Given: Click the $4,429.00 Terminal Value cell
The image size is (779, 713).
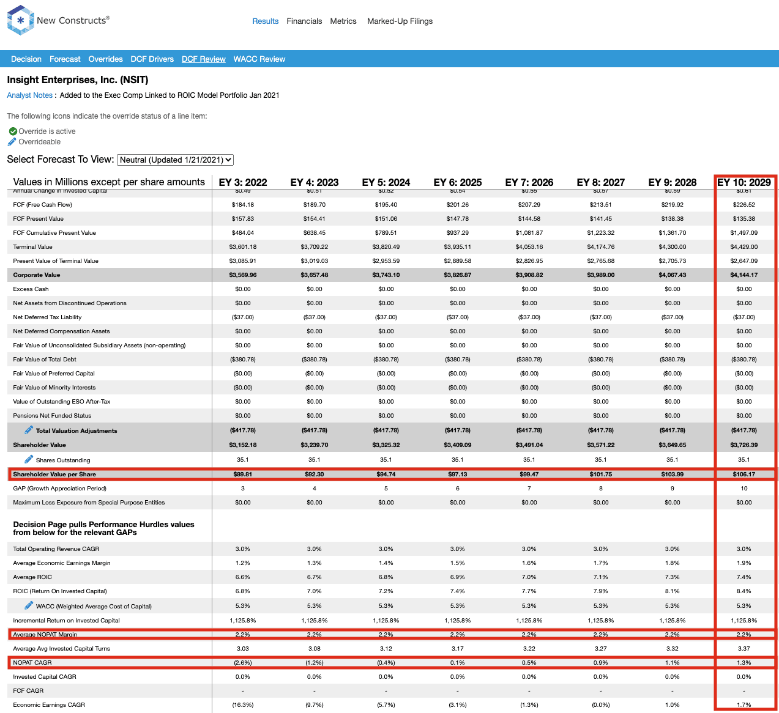Looking at the screenshot, I should click(744, 247).
